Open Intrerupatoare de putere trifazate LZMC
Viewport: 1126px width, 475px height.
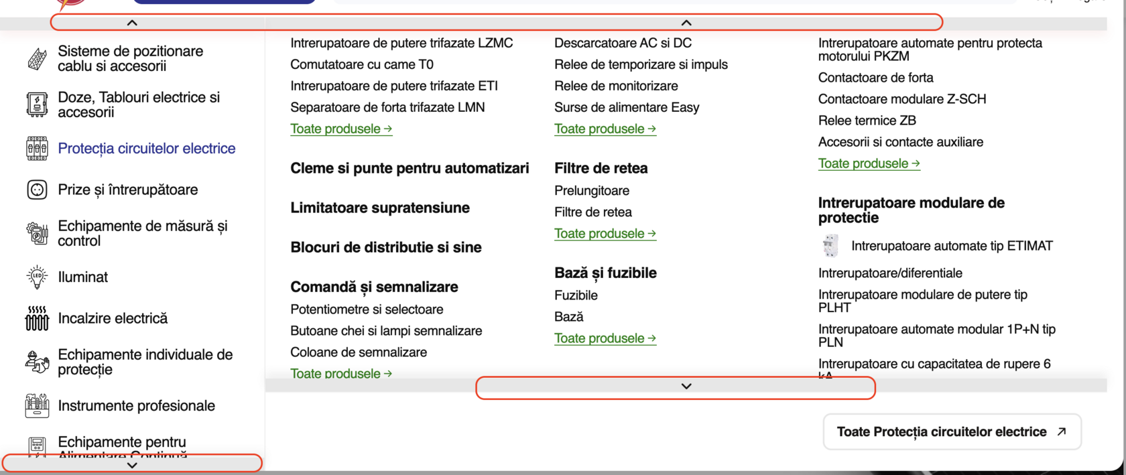click(x=401, y=43)
